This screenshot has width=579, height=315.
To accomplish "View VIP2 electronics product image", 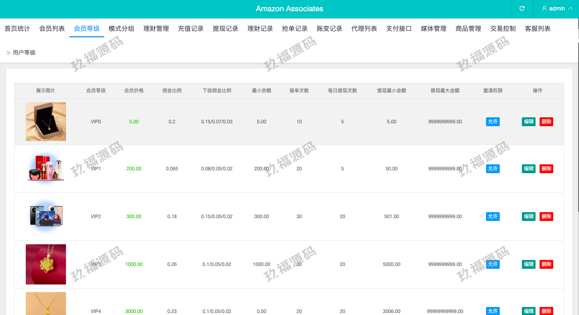I will (46, 216).
